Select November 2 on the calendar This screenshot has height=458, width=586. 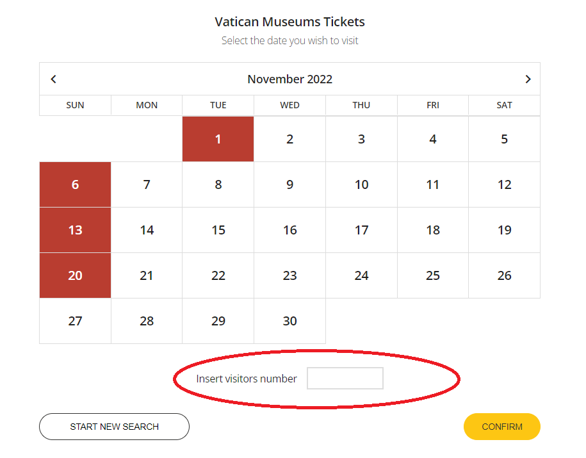289,139
